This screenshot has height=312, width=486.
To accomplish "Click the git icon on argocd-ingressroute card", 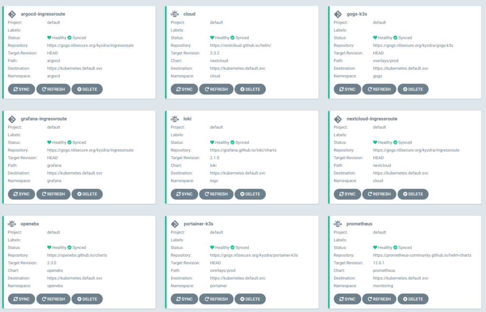I will [x=12, y=14].
